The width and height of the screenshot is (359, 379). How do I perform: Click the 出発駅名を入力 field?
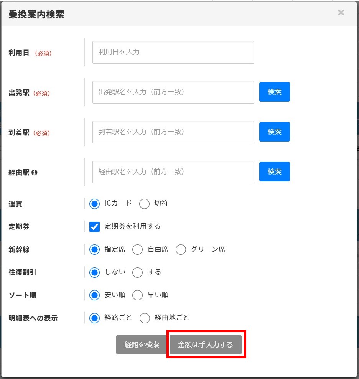pyautogui.click(x=173, y=92)
